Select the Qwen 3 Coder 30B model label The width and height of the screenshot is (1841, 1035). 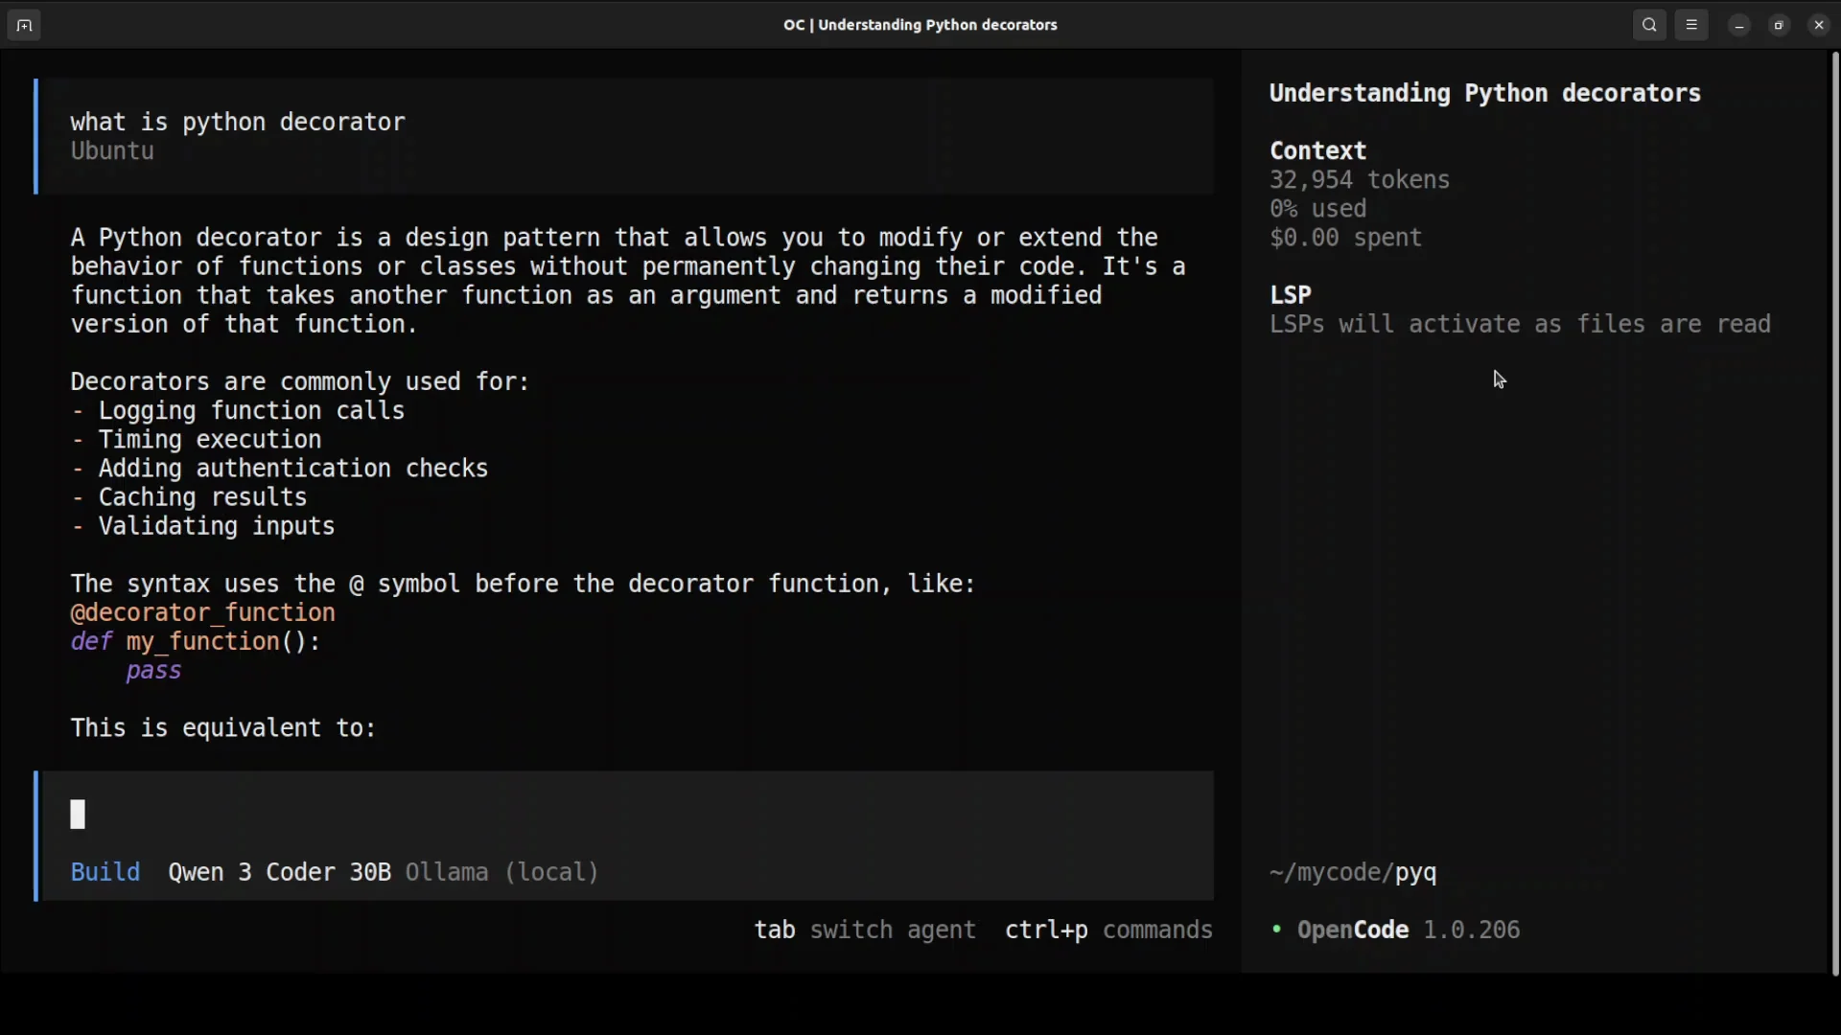279,872
